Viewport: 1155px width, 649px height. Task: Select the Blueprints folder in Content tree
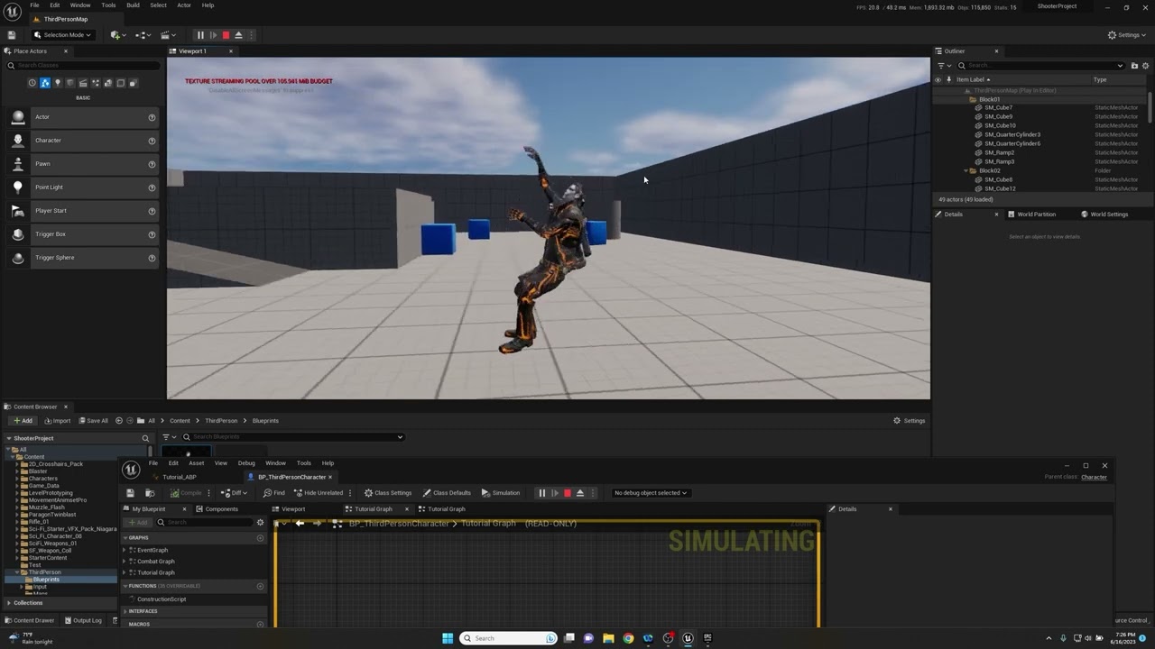tap(46, 580)
